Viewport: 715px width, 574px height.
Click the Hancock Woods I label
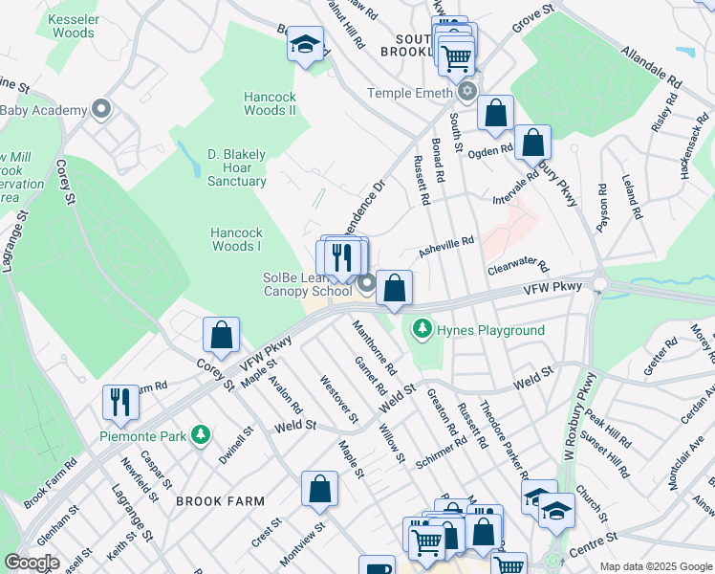tap(236, 239)
